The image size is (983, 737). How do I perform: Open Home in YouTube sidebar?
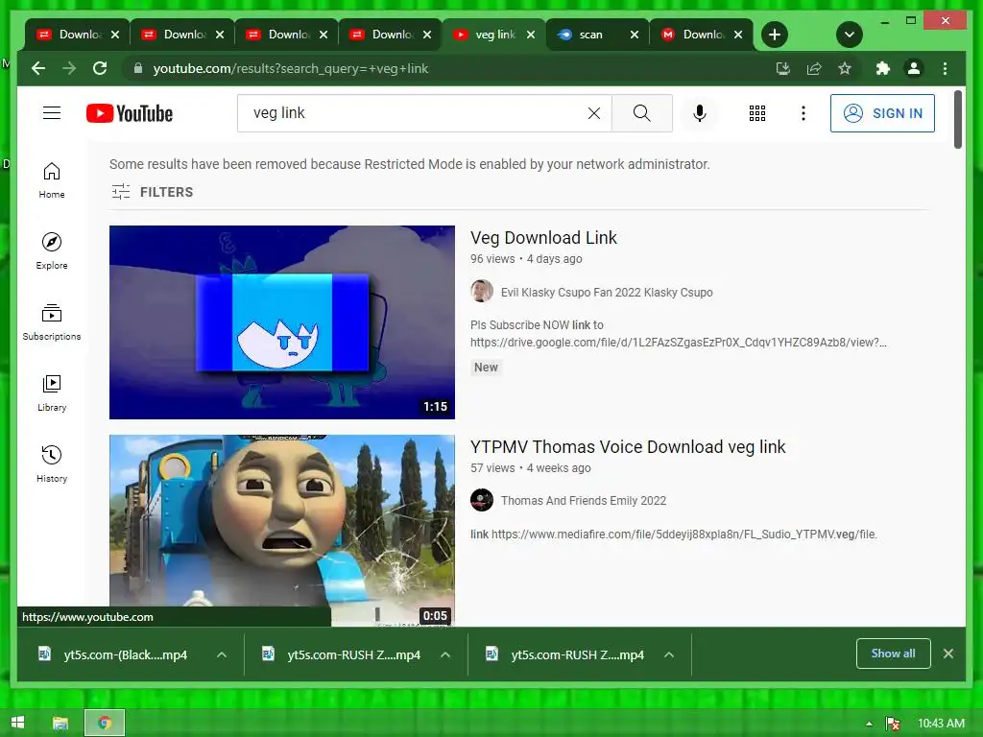52,180
